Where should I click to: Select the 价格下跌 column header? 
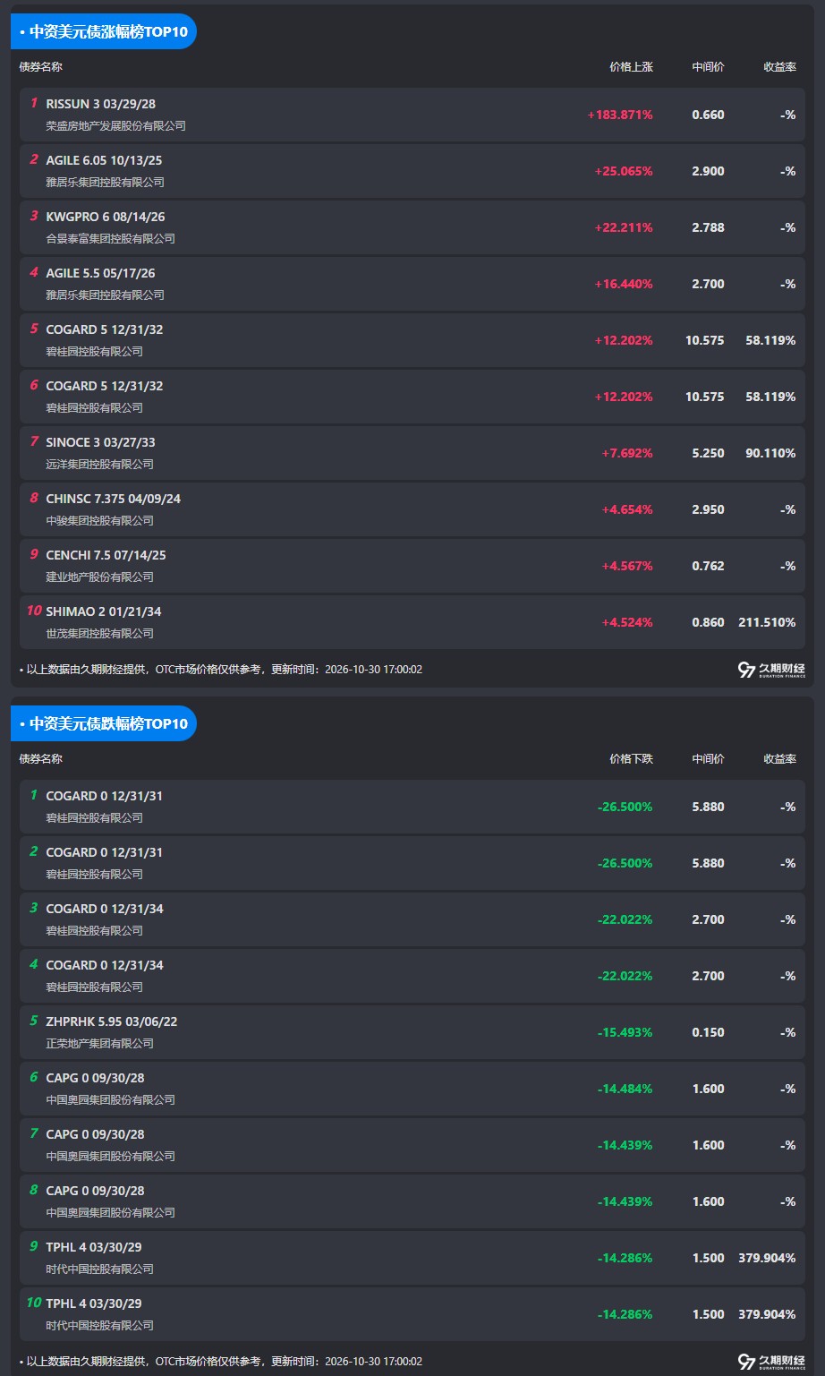[631, 759]
